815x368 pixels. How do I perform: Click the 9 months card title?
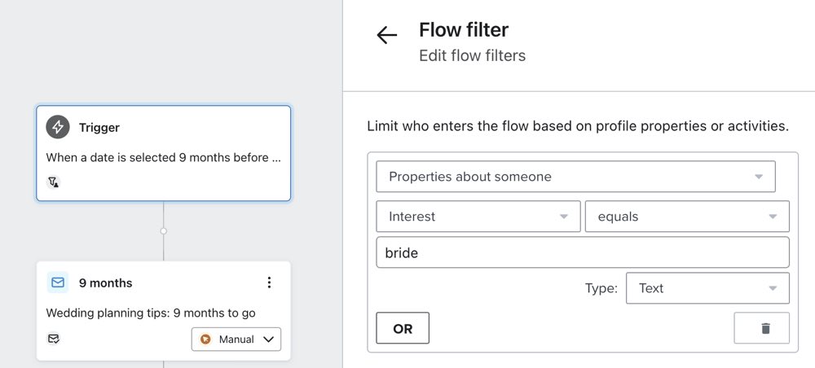click(x=105, y=283)
